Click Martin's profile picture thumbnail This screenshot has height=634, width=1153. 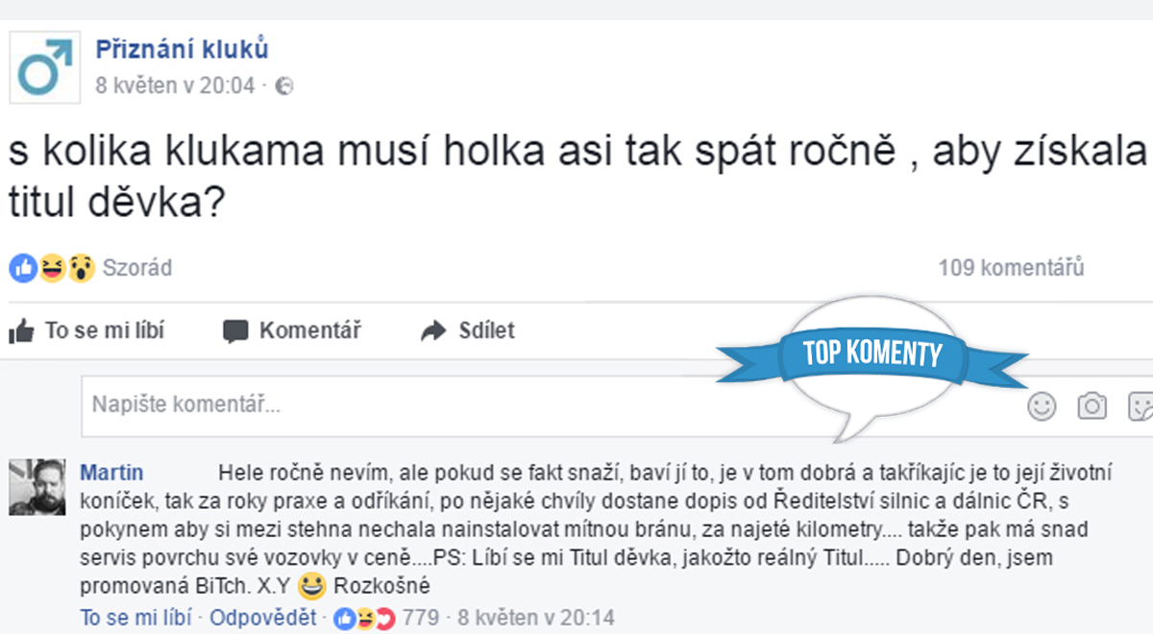[x=37, y=487]
